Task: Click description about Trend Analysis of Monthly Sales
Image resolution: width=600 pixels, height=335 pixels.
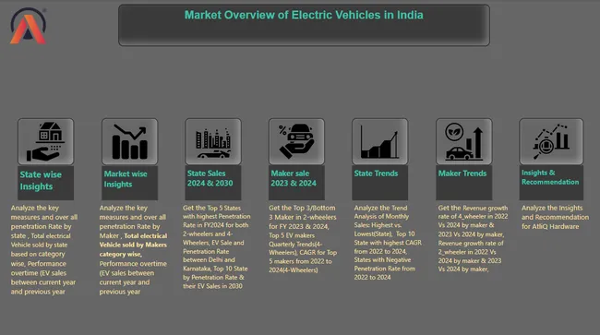Action: [x=388, y=243]
